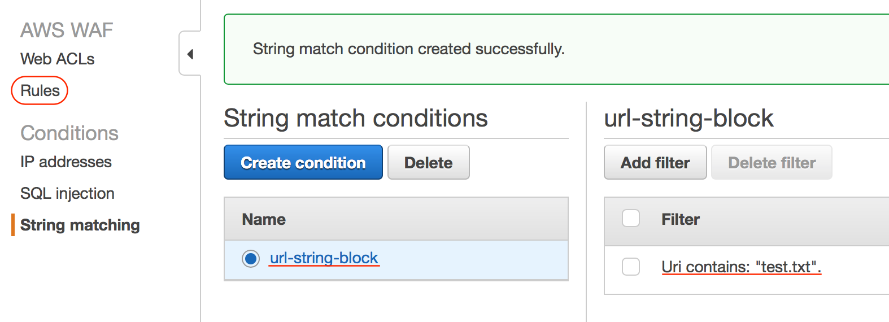
Task: Go to the Rules section
Action: [40, 91]
